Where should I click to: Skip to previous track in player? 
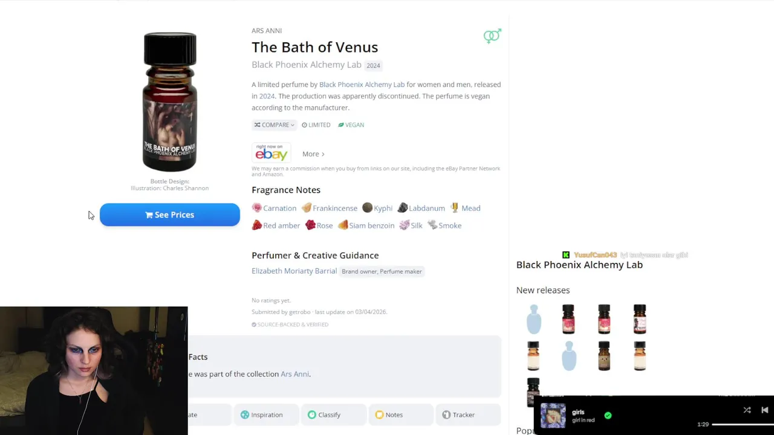[765, 410]
